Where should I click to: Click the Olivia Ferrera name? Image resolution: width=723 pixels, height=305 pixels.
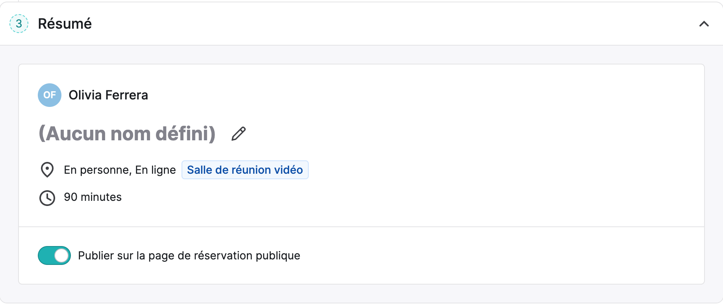(108, 95)
